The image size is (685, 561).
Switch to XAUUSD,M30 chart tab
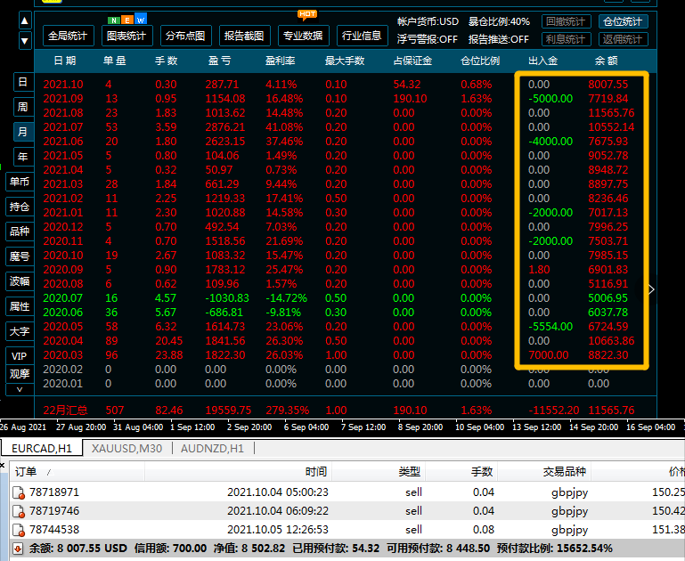[126, 449]
